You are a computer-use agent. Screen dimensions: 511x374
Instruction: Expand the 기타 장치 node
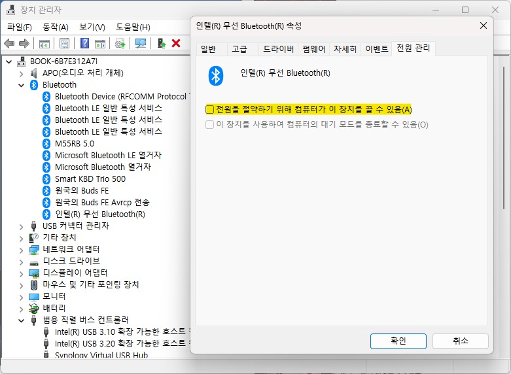(x=22, y=238)
